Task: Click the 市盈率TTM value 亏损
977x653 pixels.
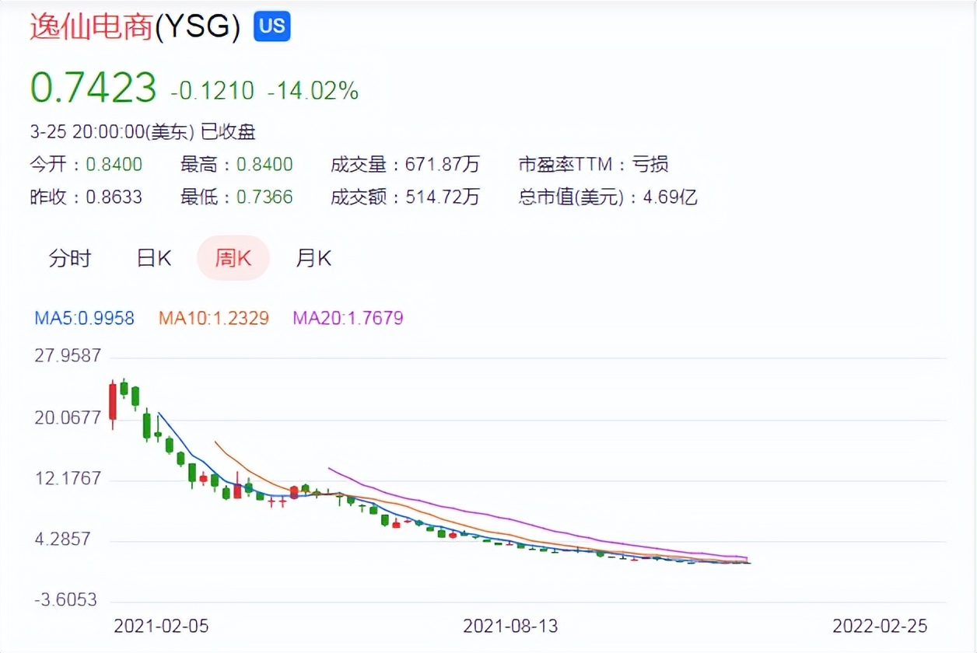Action: coord(650,164)
